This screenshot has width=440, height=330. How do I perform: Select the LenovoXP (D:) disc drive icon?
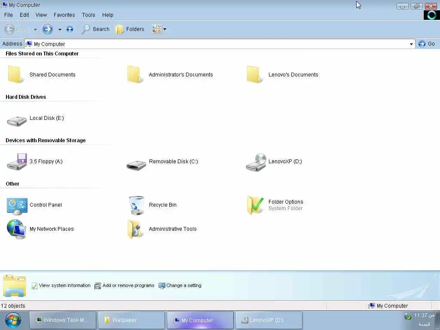pos(256,162)
